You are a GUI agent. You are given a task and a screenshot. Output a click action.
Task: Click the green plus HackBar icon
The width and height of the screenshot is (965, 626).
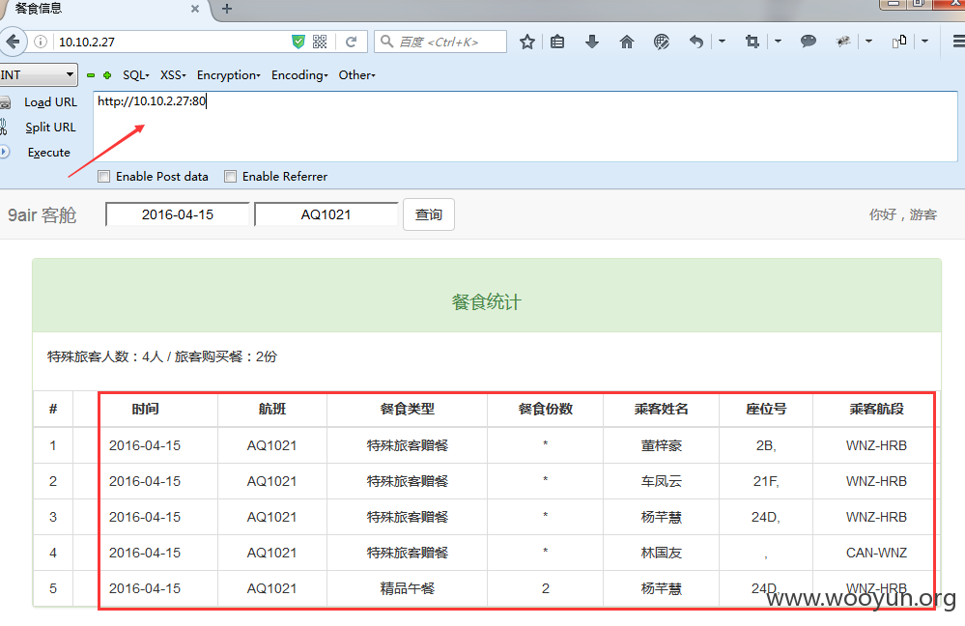(x=107, y=75)
